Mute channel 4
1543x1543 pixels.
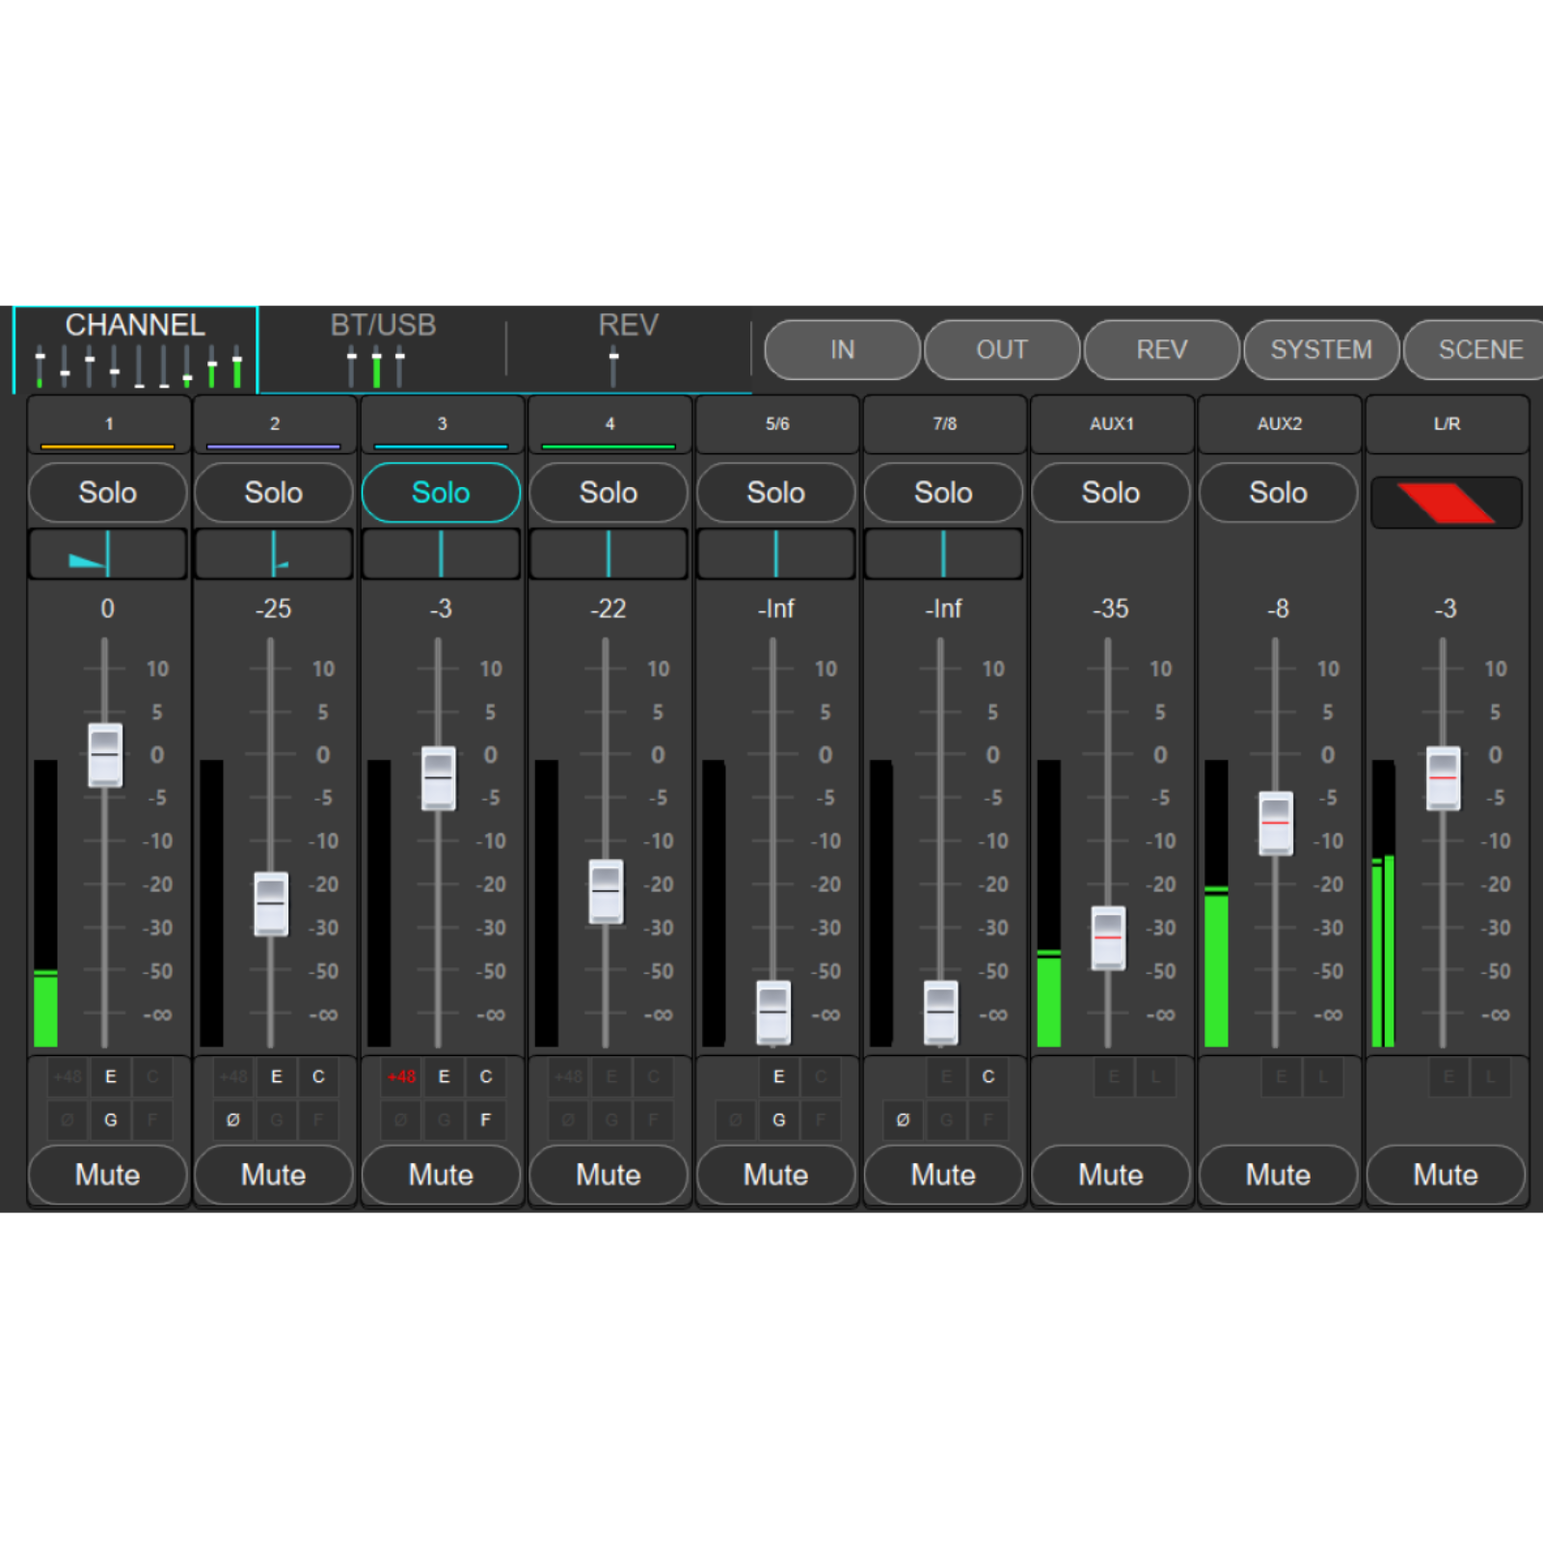[608, 1175]
